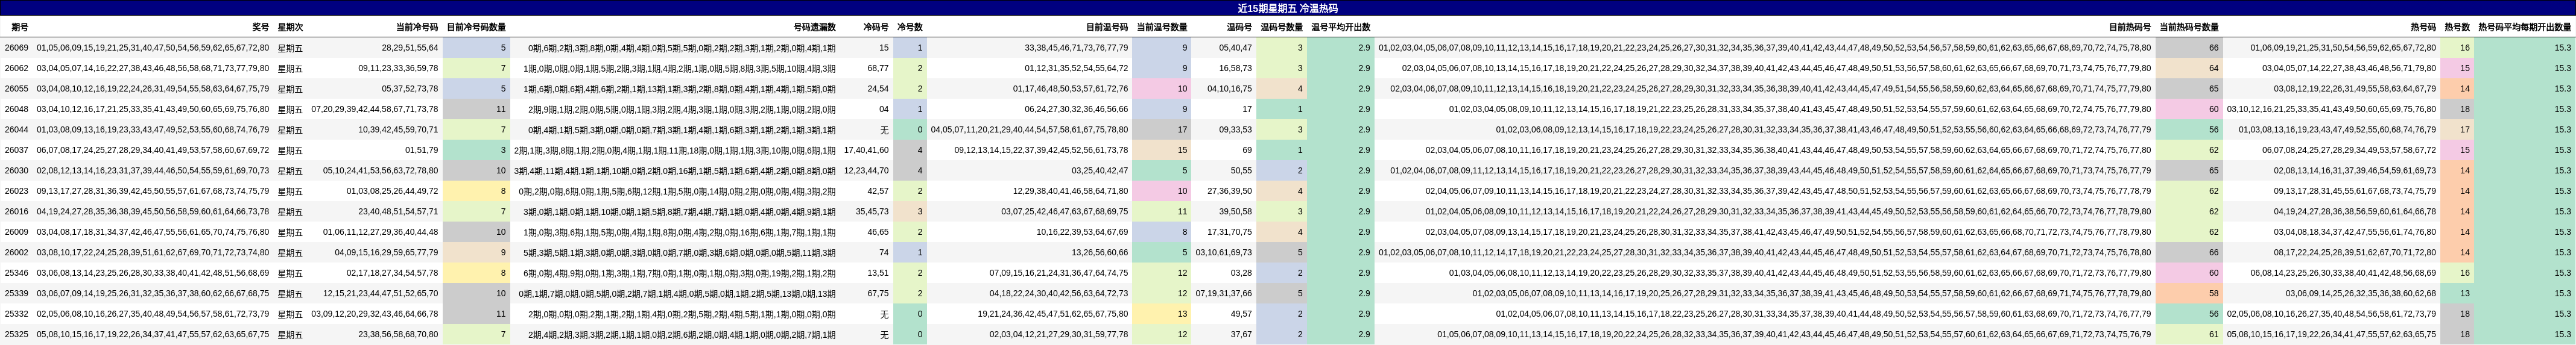Click the '热号数' column header

click(2458, 27)
